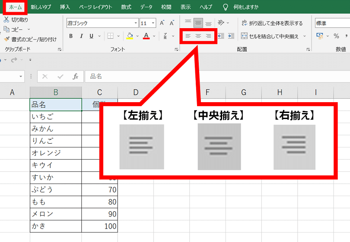Click the left align icon in ribbon
The image size is (350, 242).
coord(188,36)
